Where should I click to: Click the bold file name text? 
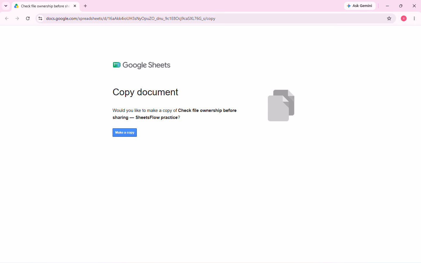[175, 114]
